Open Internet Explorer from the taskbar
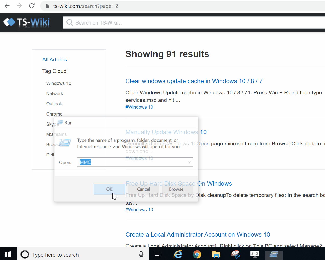This screenshot has height=260, width=325. click(178, 254)
